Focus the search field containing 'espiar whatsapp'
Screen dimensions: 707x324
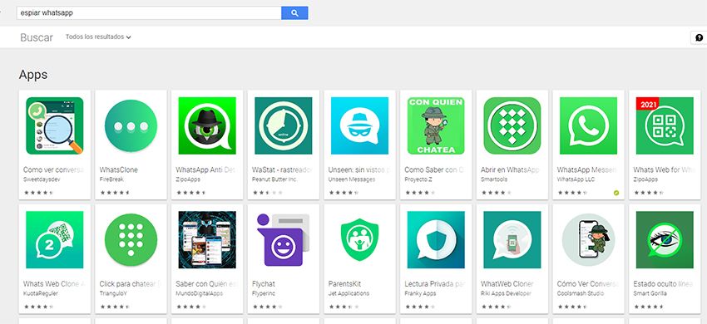[149, 13]
